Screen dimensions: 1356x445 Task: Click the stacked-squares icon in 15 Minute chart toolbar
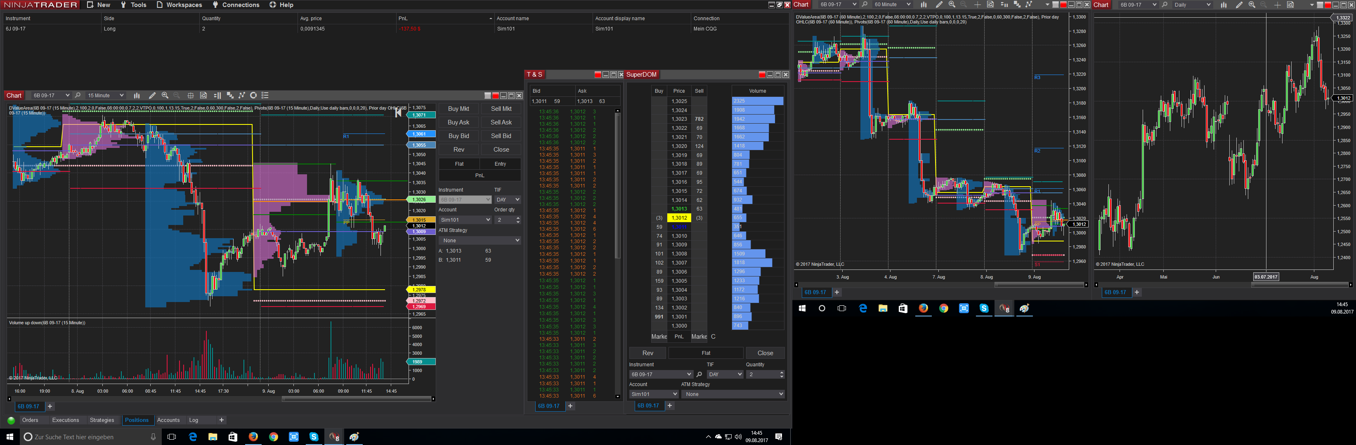229,96
